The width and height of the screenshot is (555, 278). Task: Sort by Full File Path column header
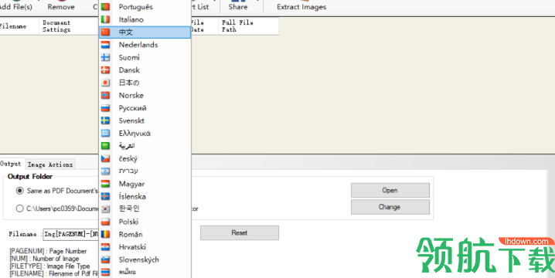248,26
